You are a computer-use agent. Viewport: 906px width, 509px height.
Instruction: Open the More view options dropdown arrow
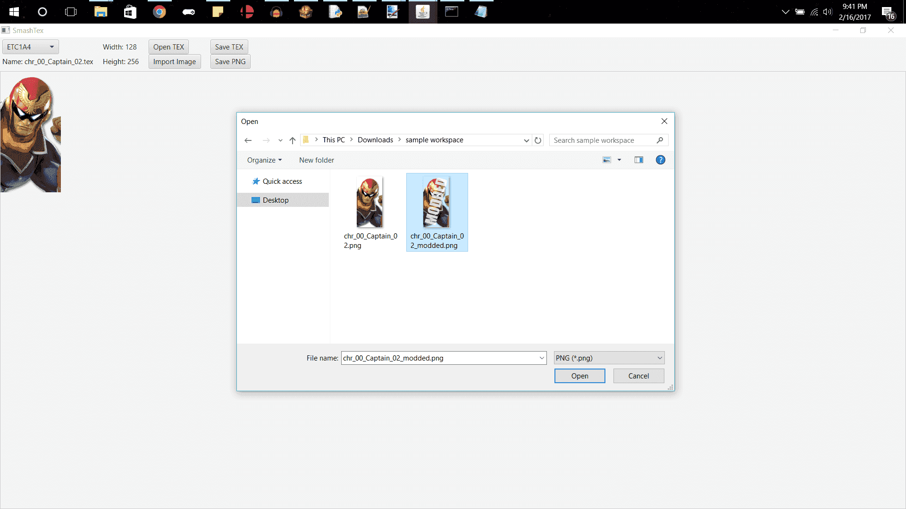point(620,160)
